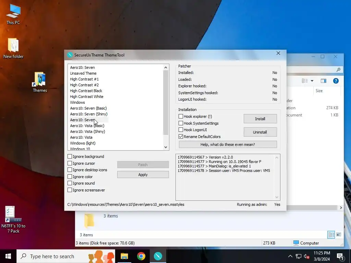Uncheck Rename DefaultColors checkbox
351x263 pixels.
pos(181,136)
